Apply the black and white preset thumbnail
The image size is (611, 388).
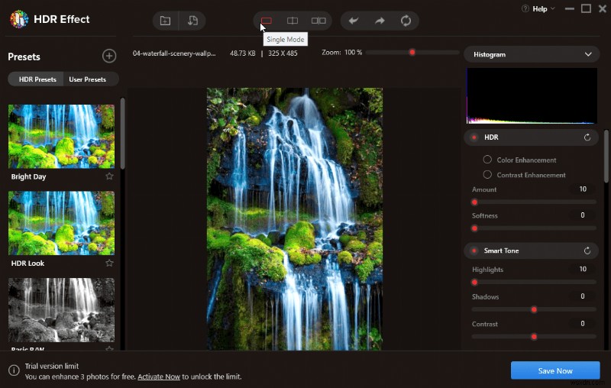click(x=62, y=309)
